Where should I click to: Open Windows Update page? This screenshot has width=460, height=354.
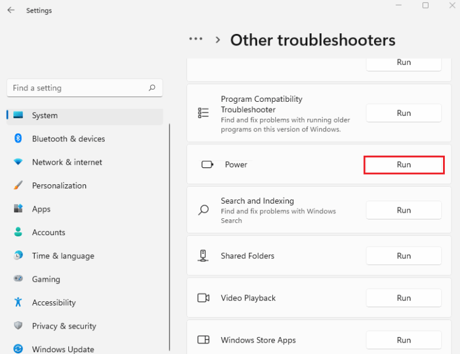click(x=85, y=349)
